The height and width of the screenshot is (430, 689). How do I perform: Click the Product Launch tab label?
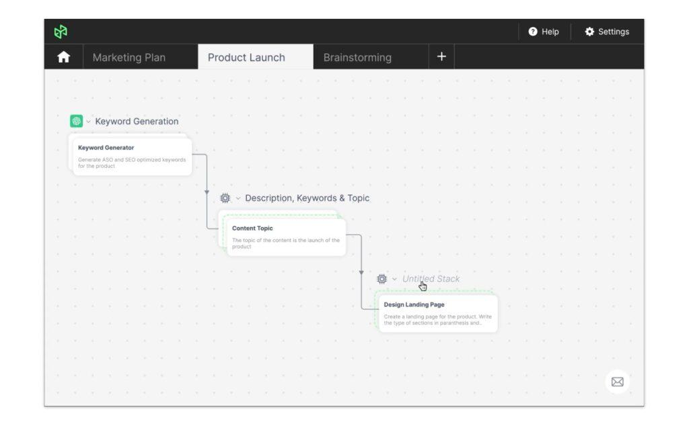coord(246,57)
